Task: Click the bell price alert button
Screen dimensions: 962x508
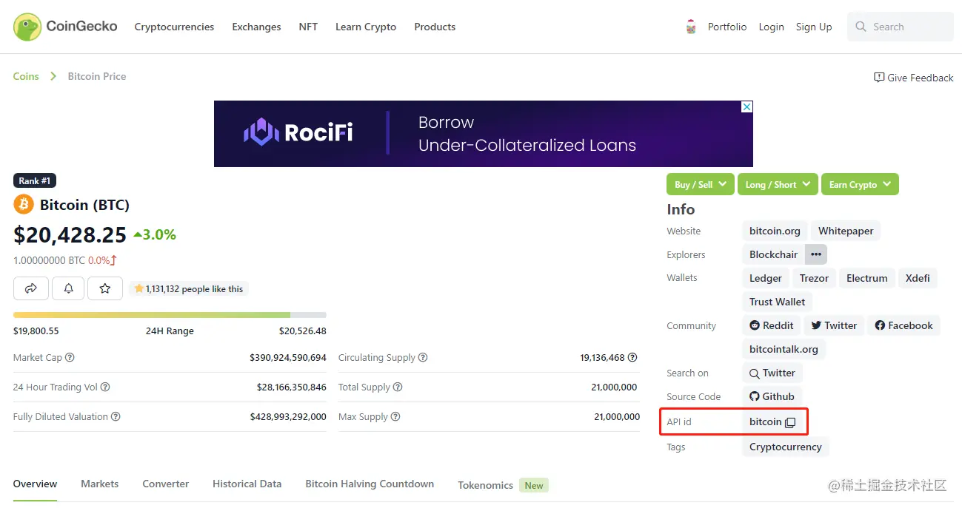Action: click(68, 288)
